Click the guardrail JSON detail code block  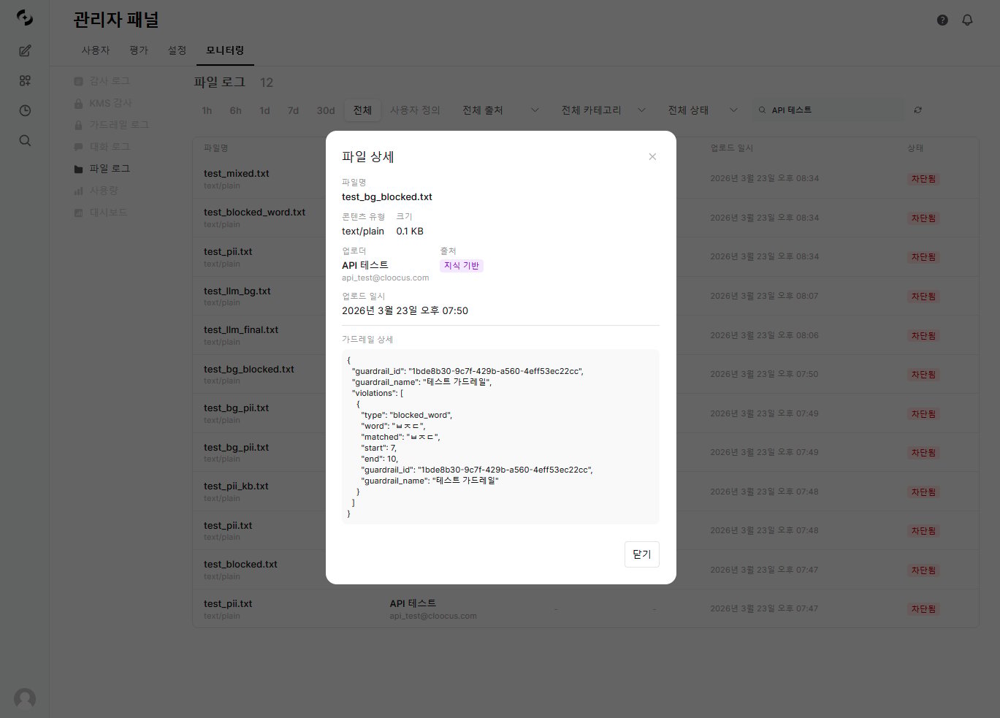[500, 437]
